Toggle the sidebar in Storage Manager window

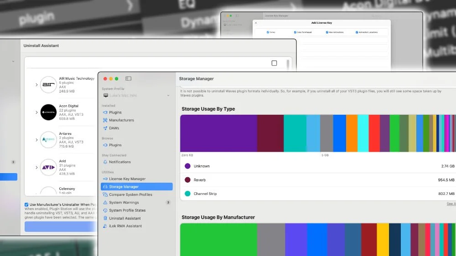coord(128,78)
